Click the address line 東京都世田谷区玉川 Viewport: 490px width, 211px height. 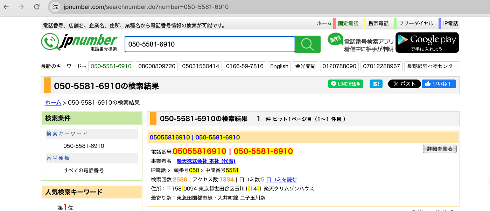232,189
